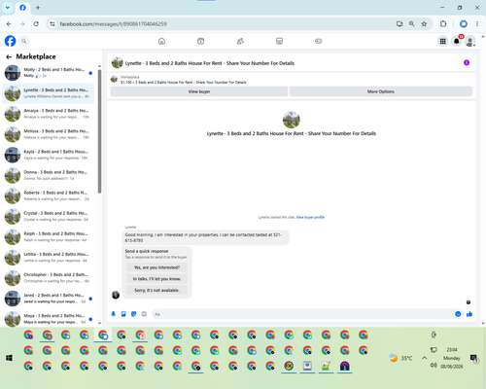Open Kayla's 2 Beds and 1 Baths conversation
Viewport: 486px width, 389px height.
point(49,155)
